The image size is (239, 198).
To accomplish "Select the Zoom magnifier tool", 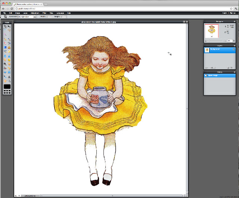I will coord(9,81).
